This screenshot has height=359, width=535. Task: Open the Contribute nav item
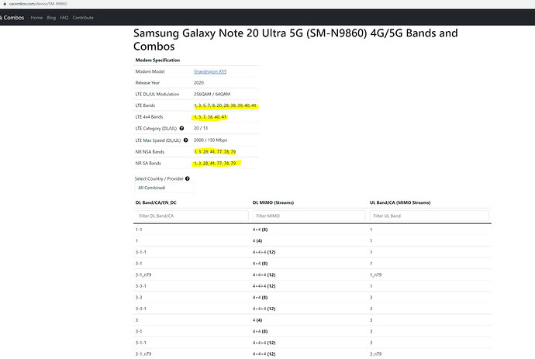[x=83, y=17]
